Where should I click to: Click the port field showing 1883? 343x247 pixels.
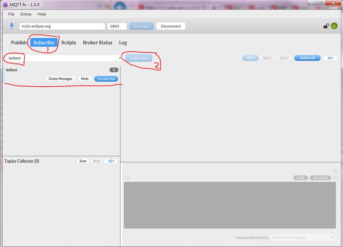click(x=117, y=26)
